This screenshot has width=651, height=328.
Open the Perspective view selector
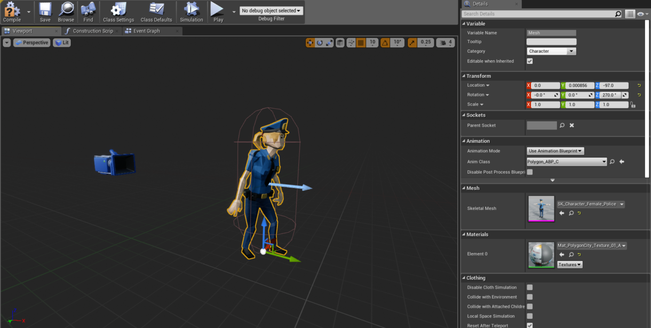(x=31, y=43)
